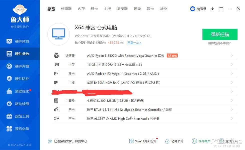Open the hamburger main menu icon
Screen dimensions: 245x150
tap(221, 9)
